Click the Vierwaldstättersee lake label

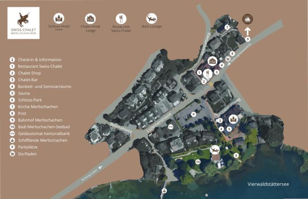click(x=268, y=184)
